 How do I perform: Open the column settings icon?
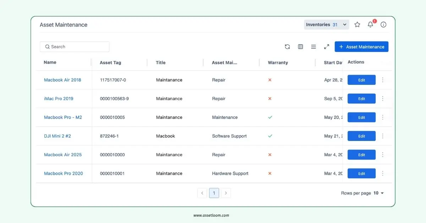[x=300, y=47]
